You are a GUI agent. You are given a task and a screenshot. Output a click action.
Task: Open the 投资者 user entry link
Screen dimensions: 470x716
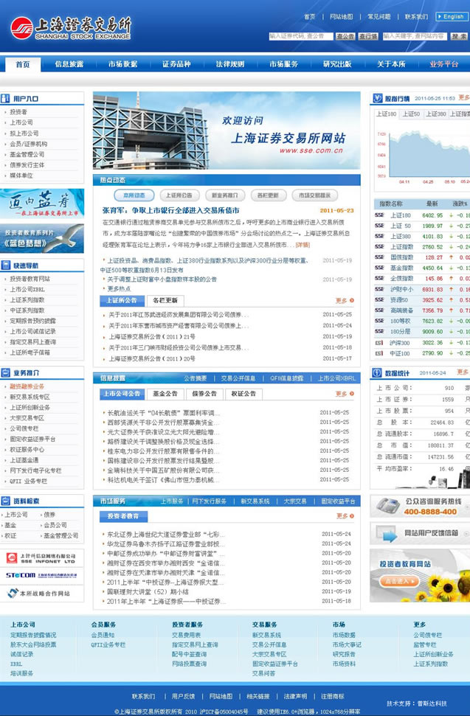18,112
